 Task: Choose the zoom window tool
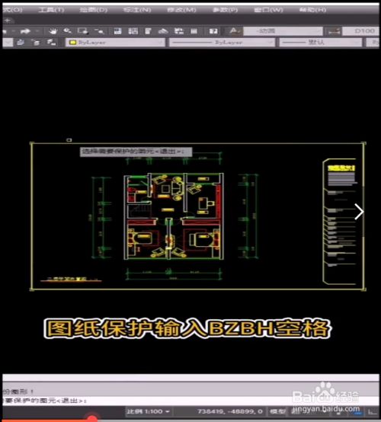(x=82, y=31)
